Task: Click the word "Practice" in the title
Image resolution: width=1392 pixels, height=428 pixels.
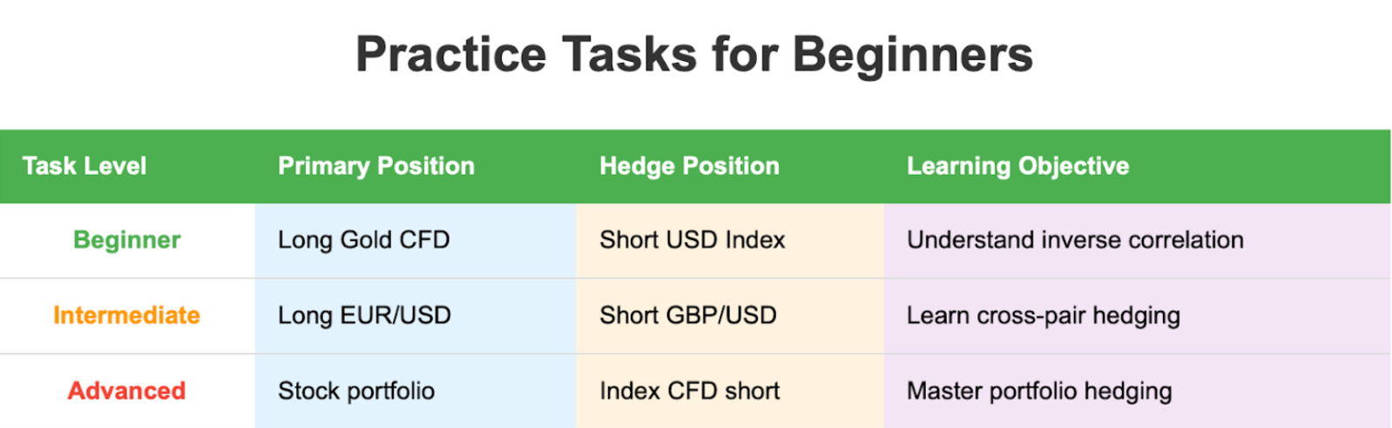Action: (x=450, y=54)
